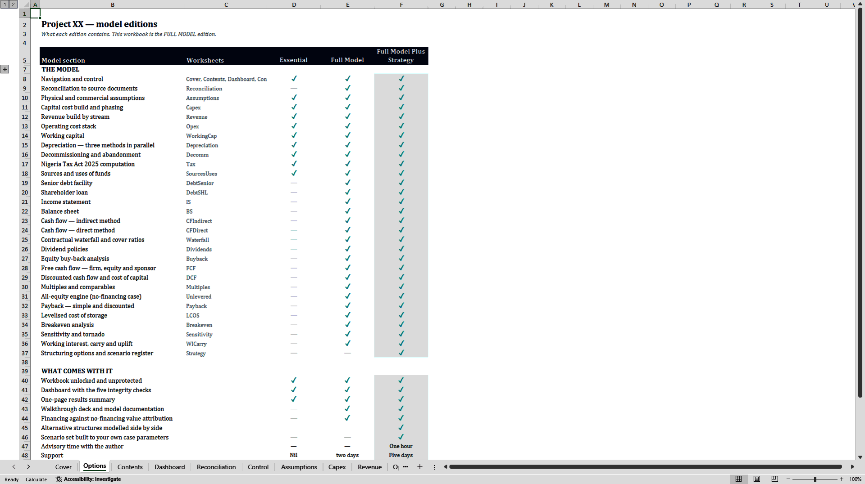Open the Cover sheet tab
865x484 pixels.
pyautogui.click(x=64, y=467)
